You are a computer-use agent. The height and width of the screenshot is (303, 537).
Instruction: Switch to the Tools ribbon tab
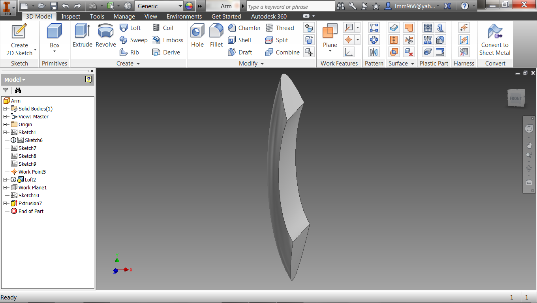point(97,17)
